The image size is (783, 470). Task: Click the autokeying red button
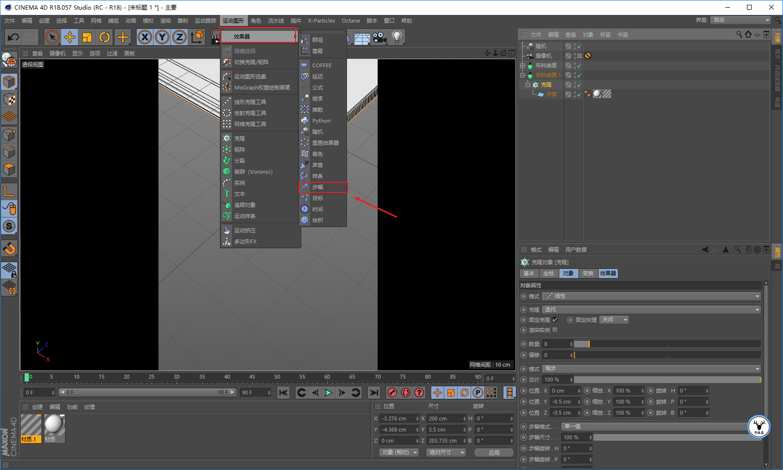(406, 393)
